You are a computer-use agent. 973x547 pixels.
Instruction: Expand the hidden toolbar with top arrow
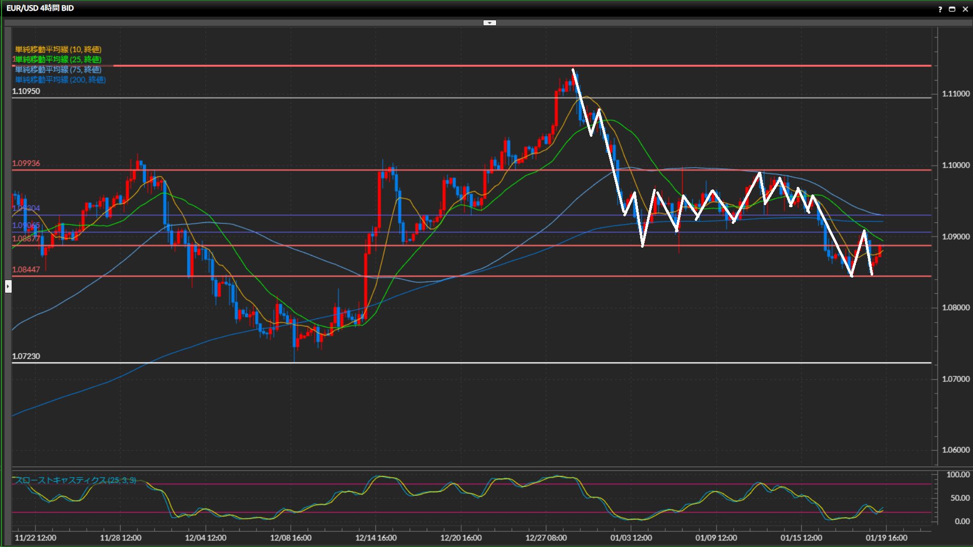[x=490, y=23]
